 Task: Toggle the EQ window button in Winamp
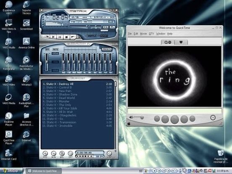point(105,27)
